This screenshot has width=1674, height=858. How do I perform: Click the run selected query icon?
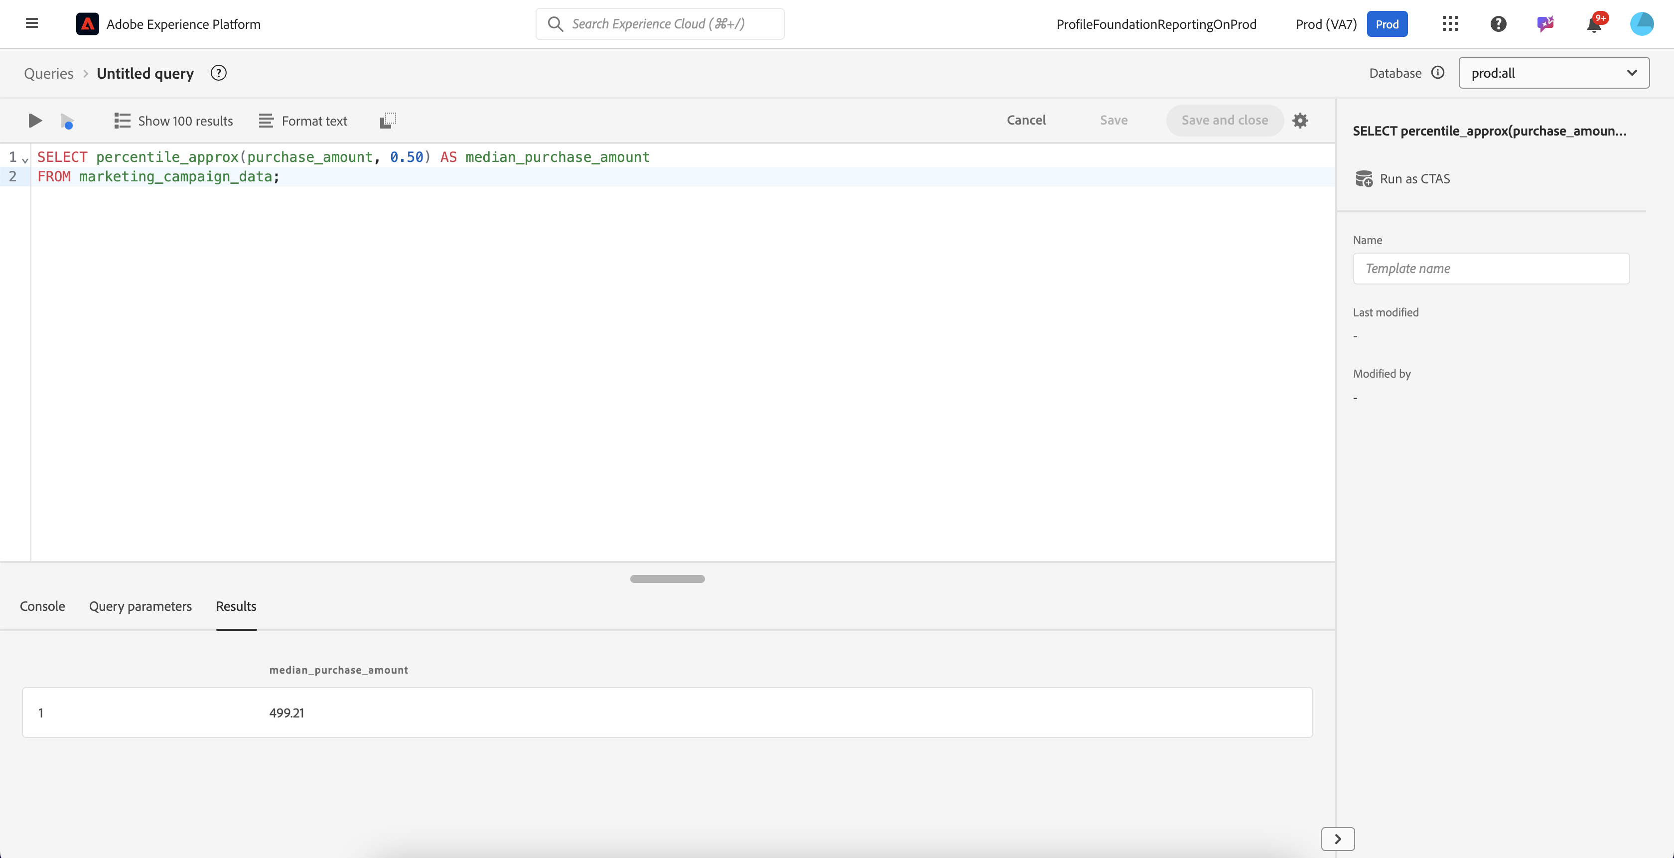point(67,121)
